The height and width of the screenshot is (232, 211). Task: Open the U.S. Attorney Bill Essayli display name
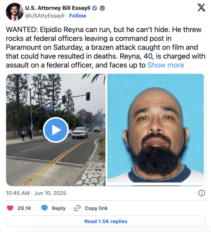pyautogui.click(x=58, y=8)
